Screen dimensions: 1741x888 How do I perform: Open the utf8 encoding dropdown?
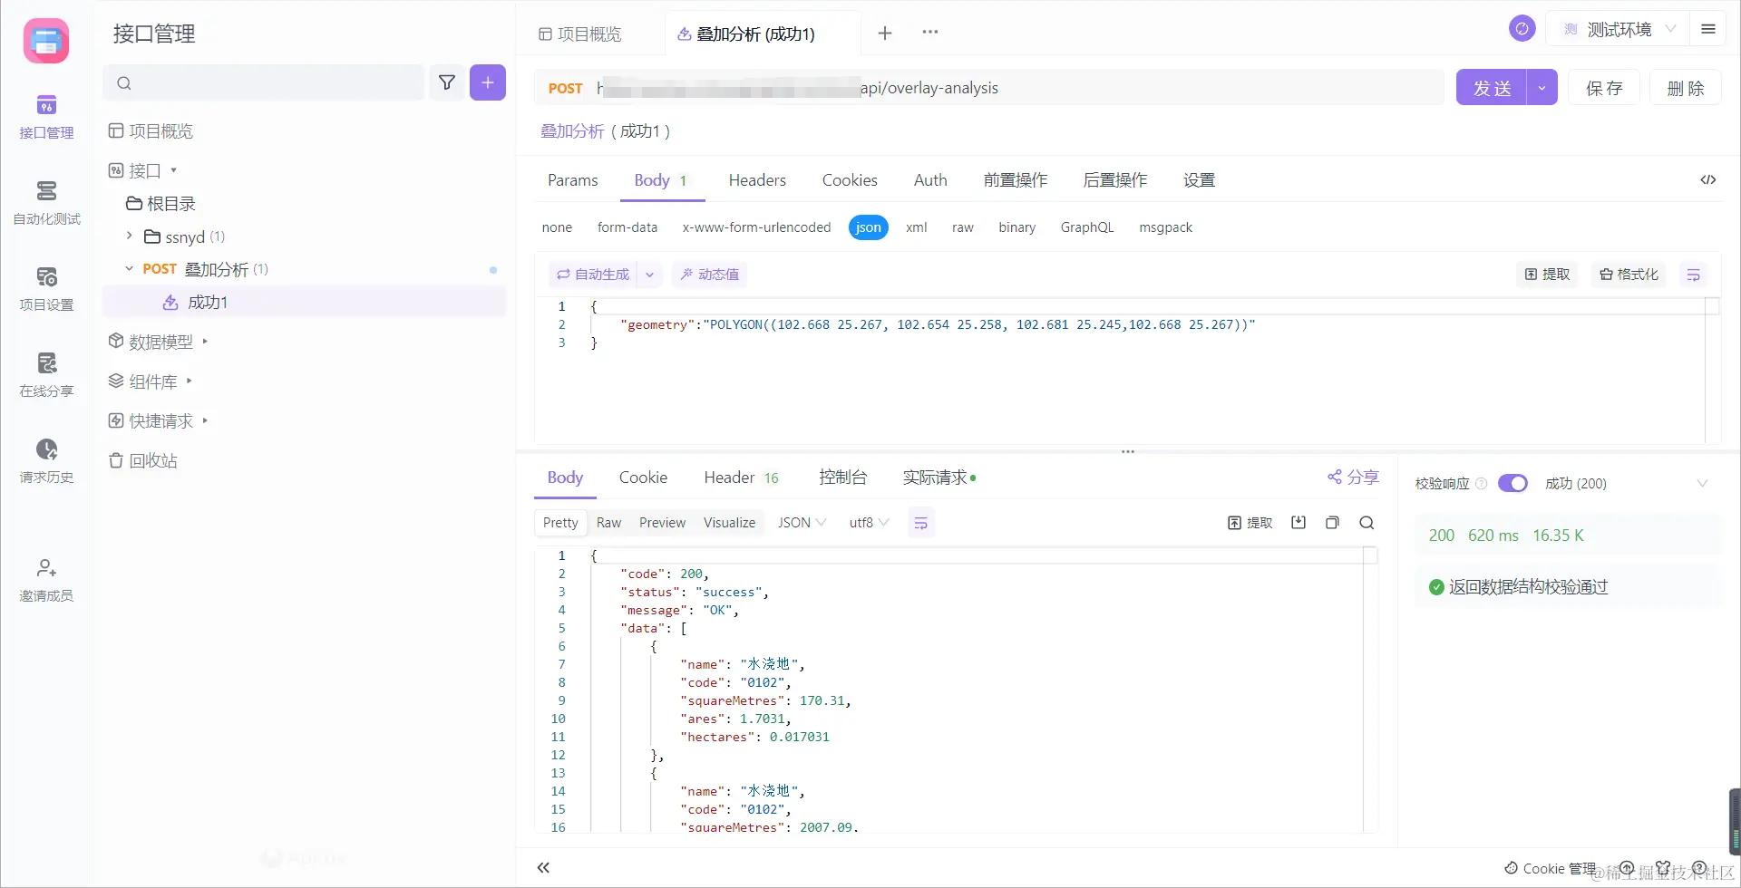click(x=869, y=523)
